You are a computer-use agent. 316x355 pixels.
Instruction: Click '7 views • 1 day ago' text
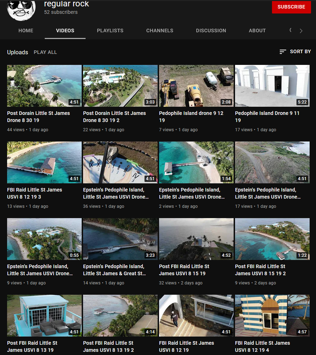(x=178, y=130)
